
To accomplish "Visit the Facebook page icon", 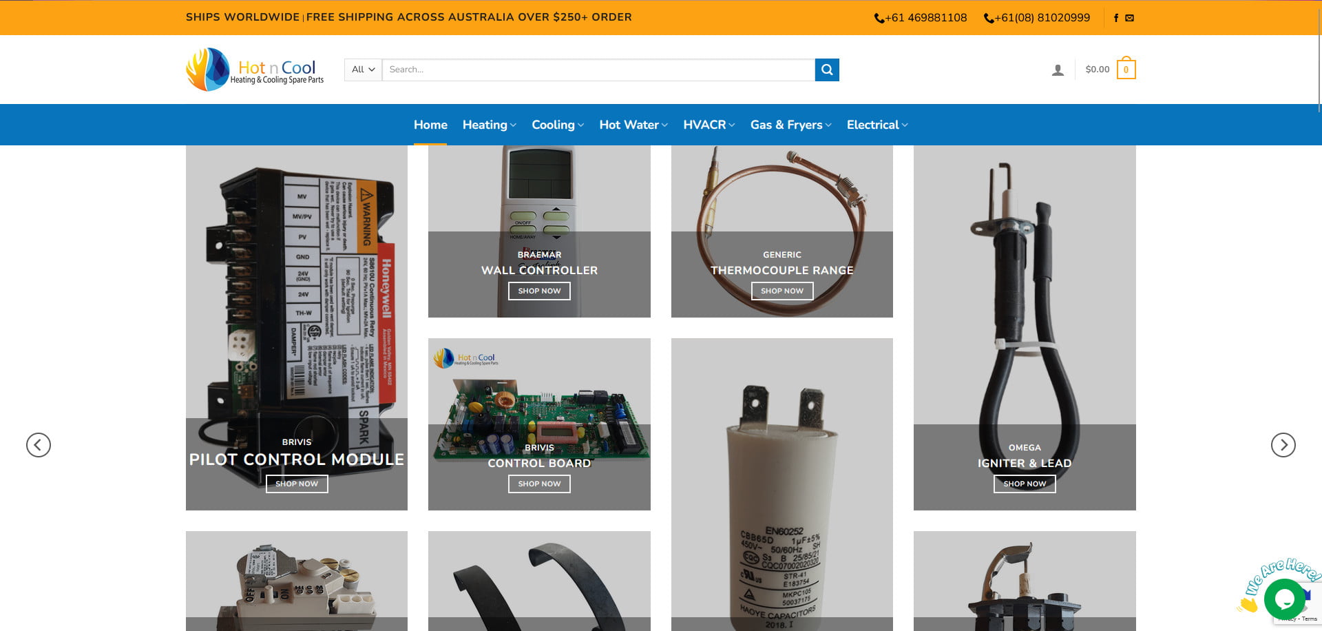I will (1116, 18).
